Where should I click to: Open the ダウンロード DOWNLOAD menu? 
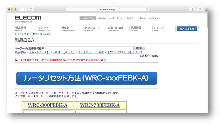tap(93, 28)
